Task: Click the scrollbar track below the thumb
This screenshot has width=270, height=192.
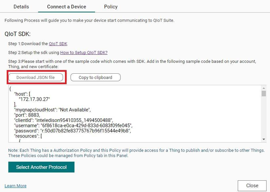Action: pos(263,121)
